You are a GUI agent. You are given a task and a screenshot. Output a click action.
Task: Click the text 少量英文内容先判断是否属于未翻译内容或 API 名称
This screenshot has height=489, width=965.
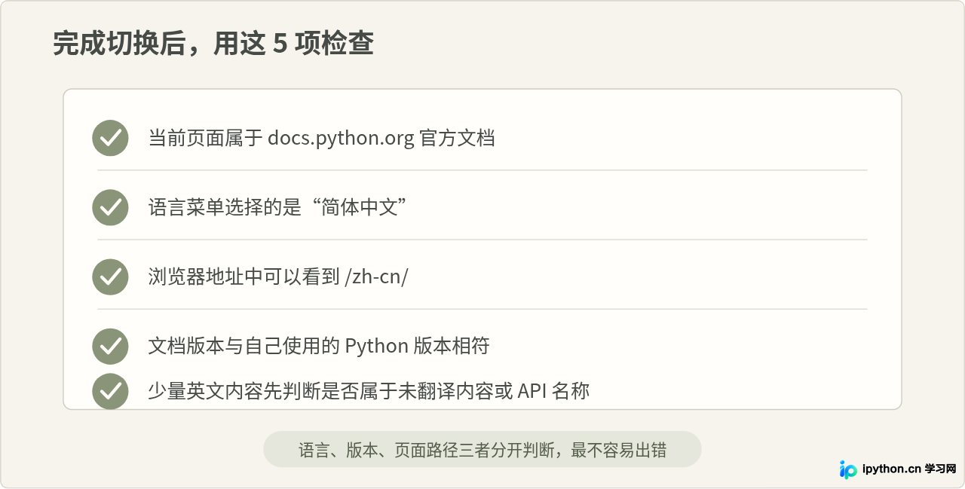point(369,391)
